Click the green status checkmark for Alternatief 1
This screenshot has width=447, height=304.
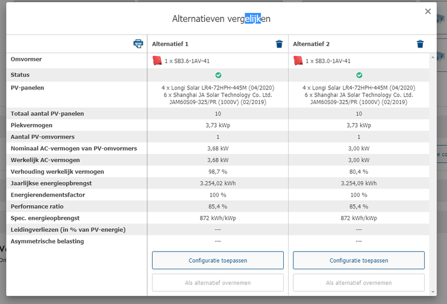[x=218, y=75]
